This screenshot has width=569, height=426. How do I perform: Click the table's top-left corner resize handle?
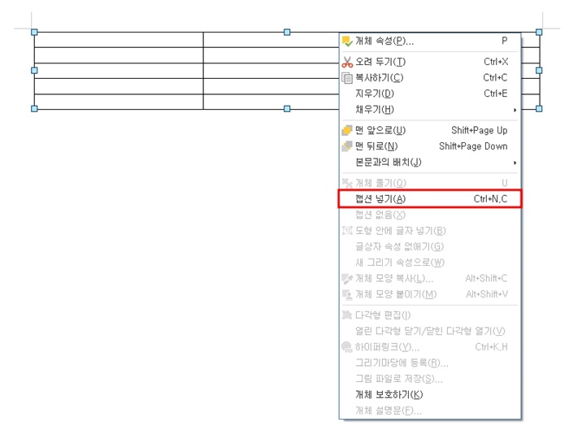click(34, 33)
